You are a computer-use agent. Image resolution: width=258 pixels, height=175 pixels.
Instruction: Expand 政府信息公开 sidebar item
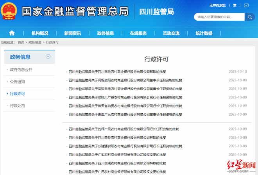coord(21,70)
